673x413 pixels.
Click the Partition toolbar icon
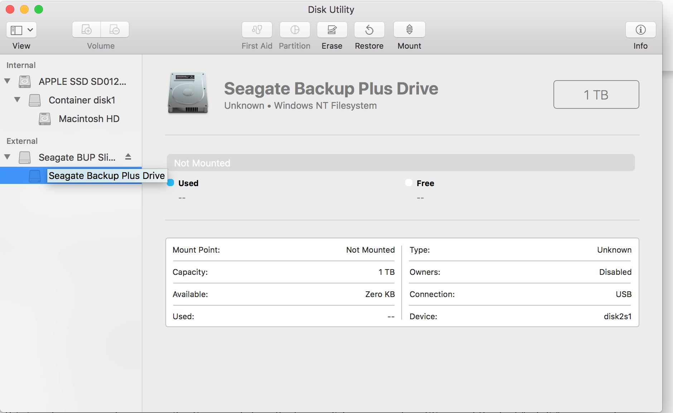295,30
